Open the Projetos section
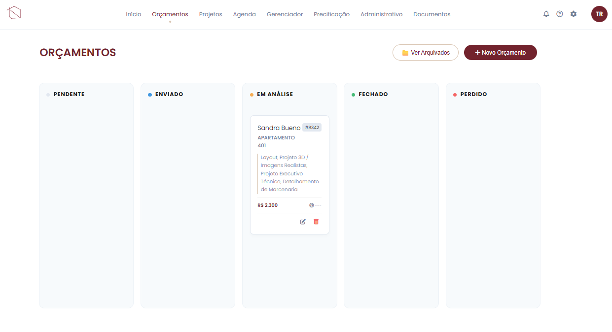This screenshot has width=612, height=332. pyautogui.click(x=211, y=14)
